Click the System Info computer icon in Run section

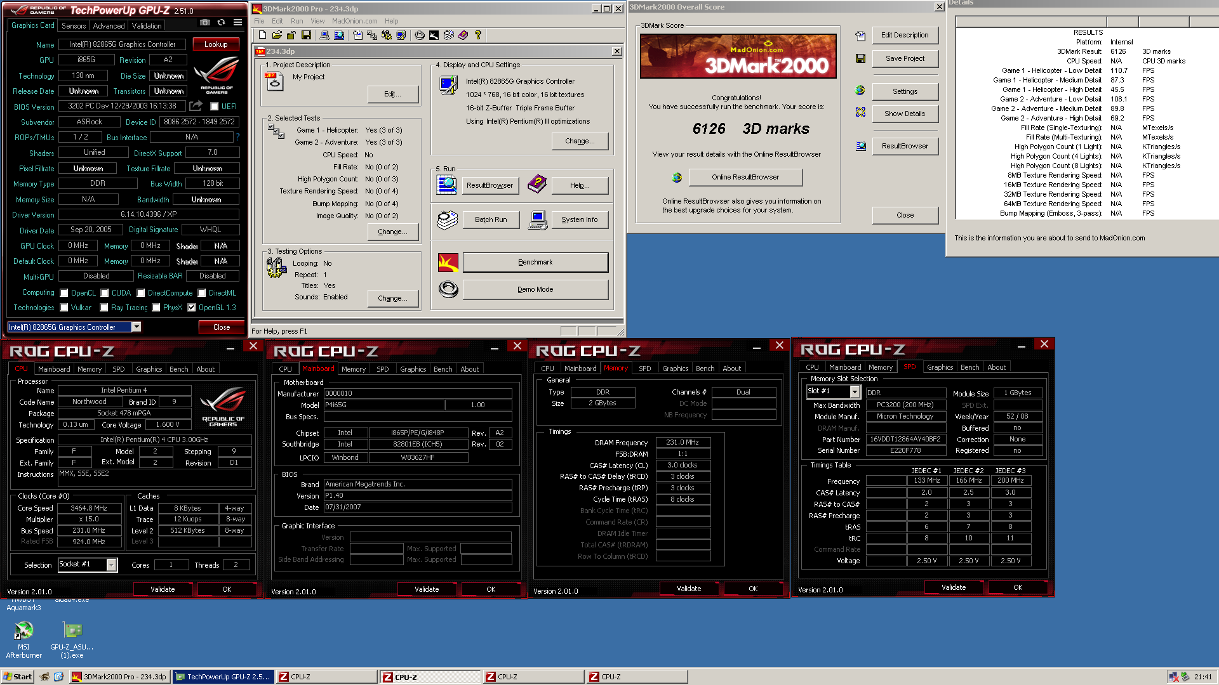[538, 219]
